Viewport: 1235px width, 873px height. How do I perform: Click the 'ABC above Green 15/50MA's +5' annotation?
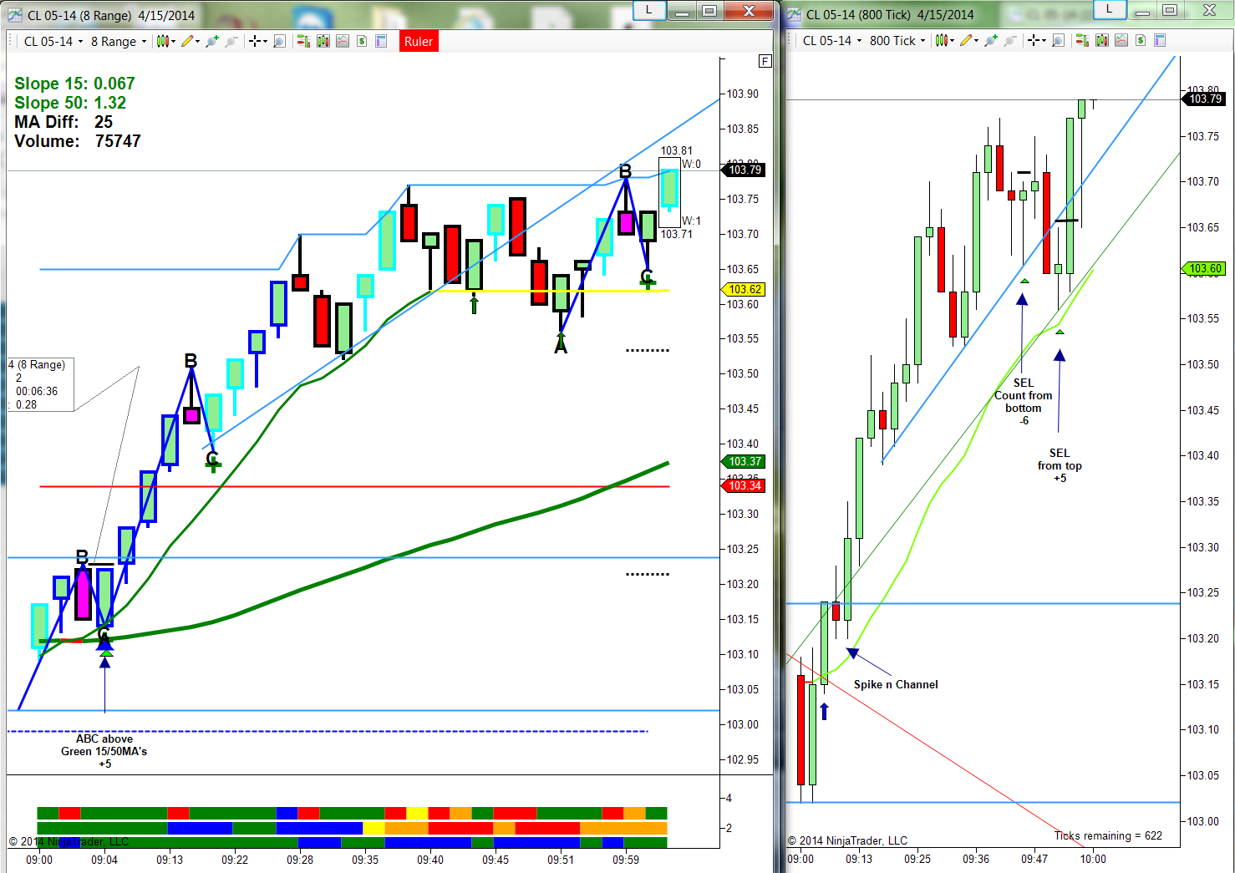coord(104,751)
